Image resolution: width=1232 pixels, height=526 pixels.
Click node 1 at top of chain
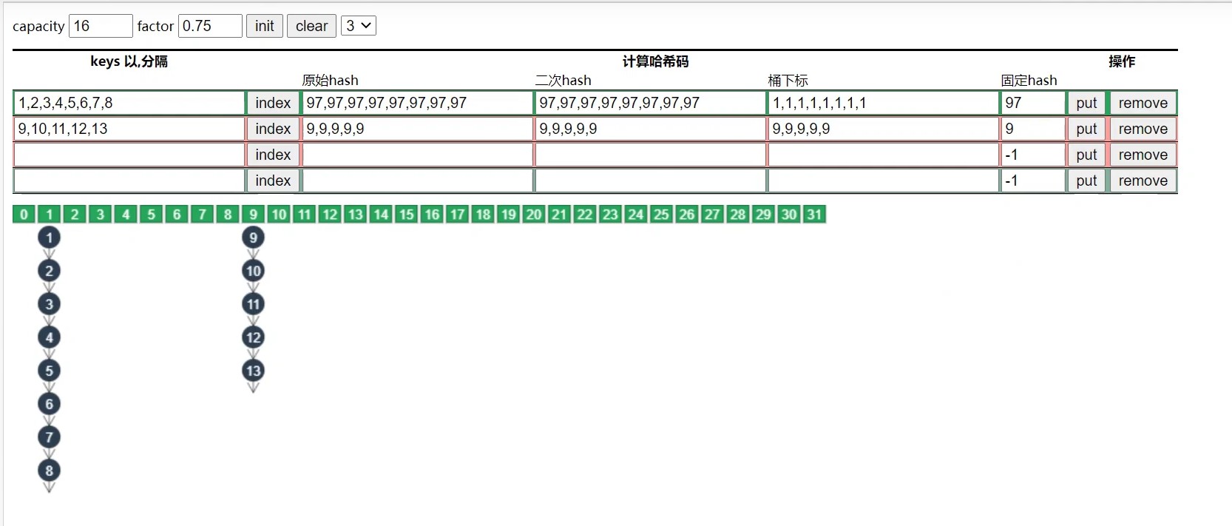point(50,237)
